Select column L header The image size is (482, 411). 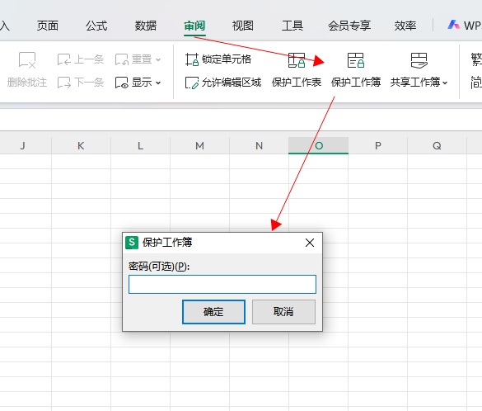pyautogui.click(x=141, y=145)
